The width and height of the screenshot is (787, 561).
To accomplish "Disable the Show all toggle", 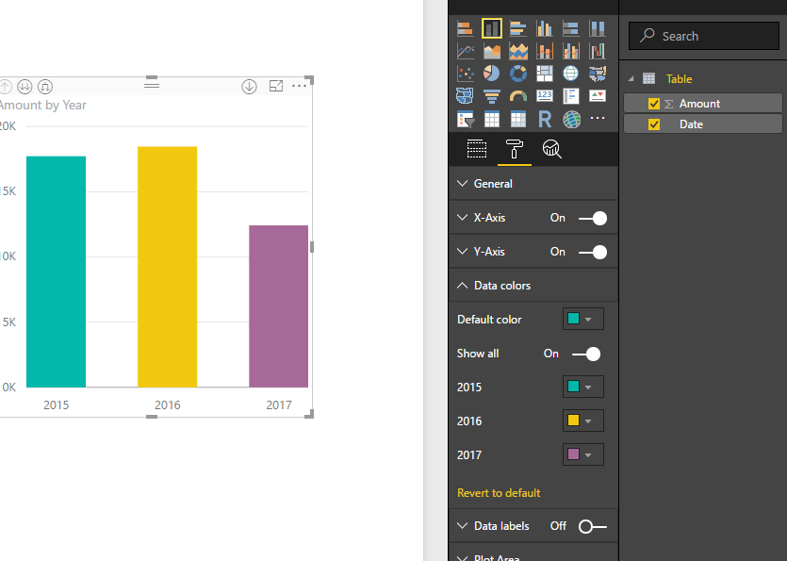I will 586,355.
